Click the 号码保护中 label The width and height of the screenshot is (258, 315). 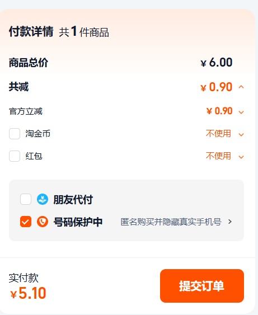[78, 222]
